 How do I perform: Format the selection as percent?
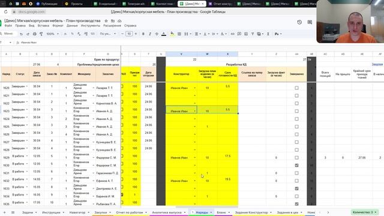pos(72,34)
